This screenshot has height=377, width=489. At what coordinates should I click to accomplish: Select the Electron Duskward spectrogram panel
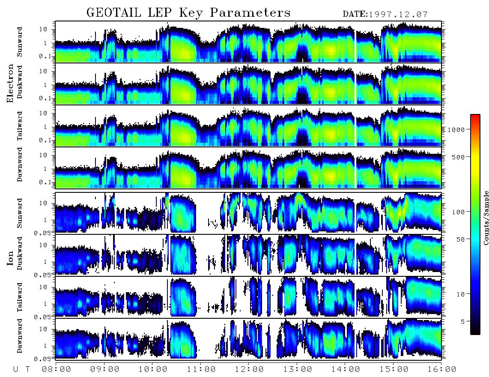(248, 84)
